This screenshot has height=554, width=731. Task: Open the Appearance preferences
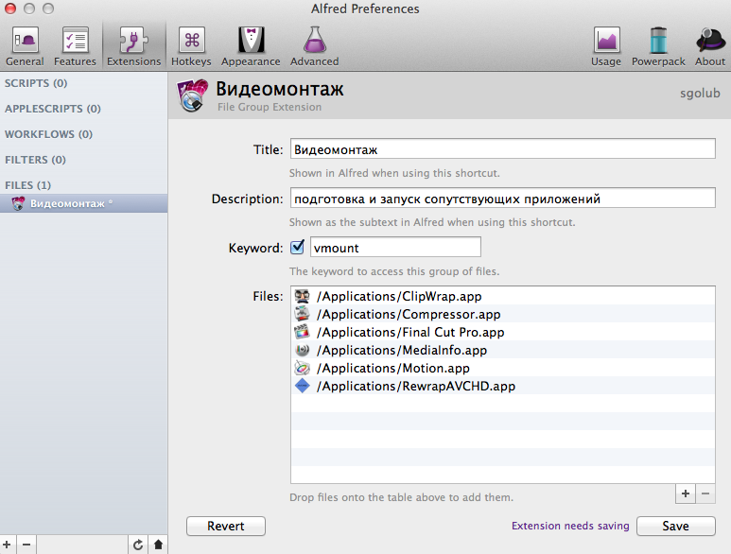pyautogui.click(x=251, y=46)
